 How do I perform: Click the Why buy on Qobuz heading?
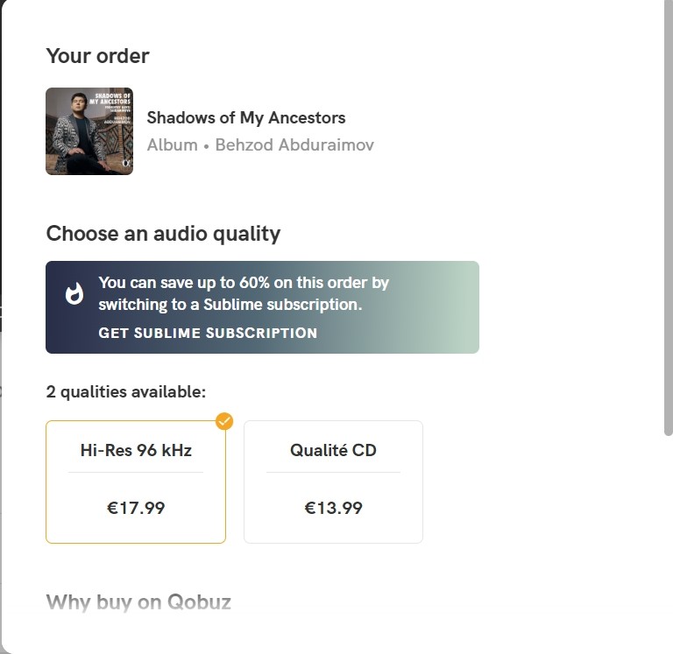coord(138,602)
